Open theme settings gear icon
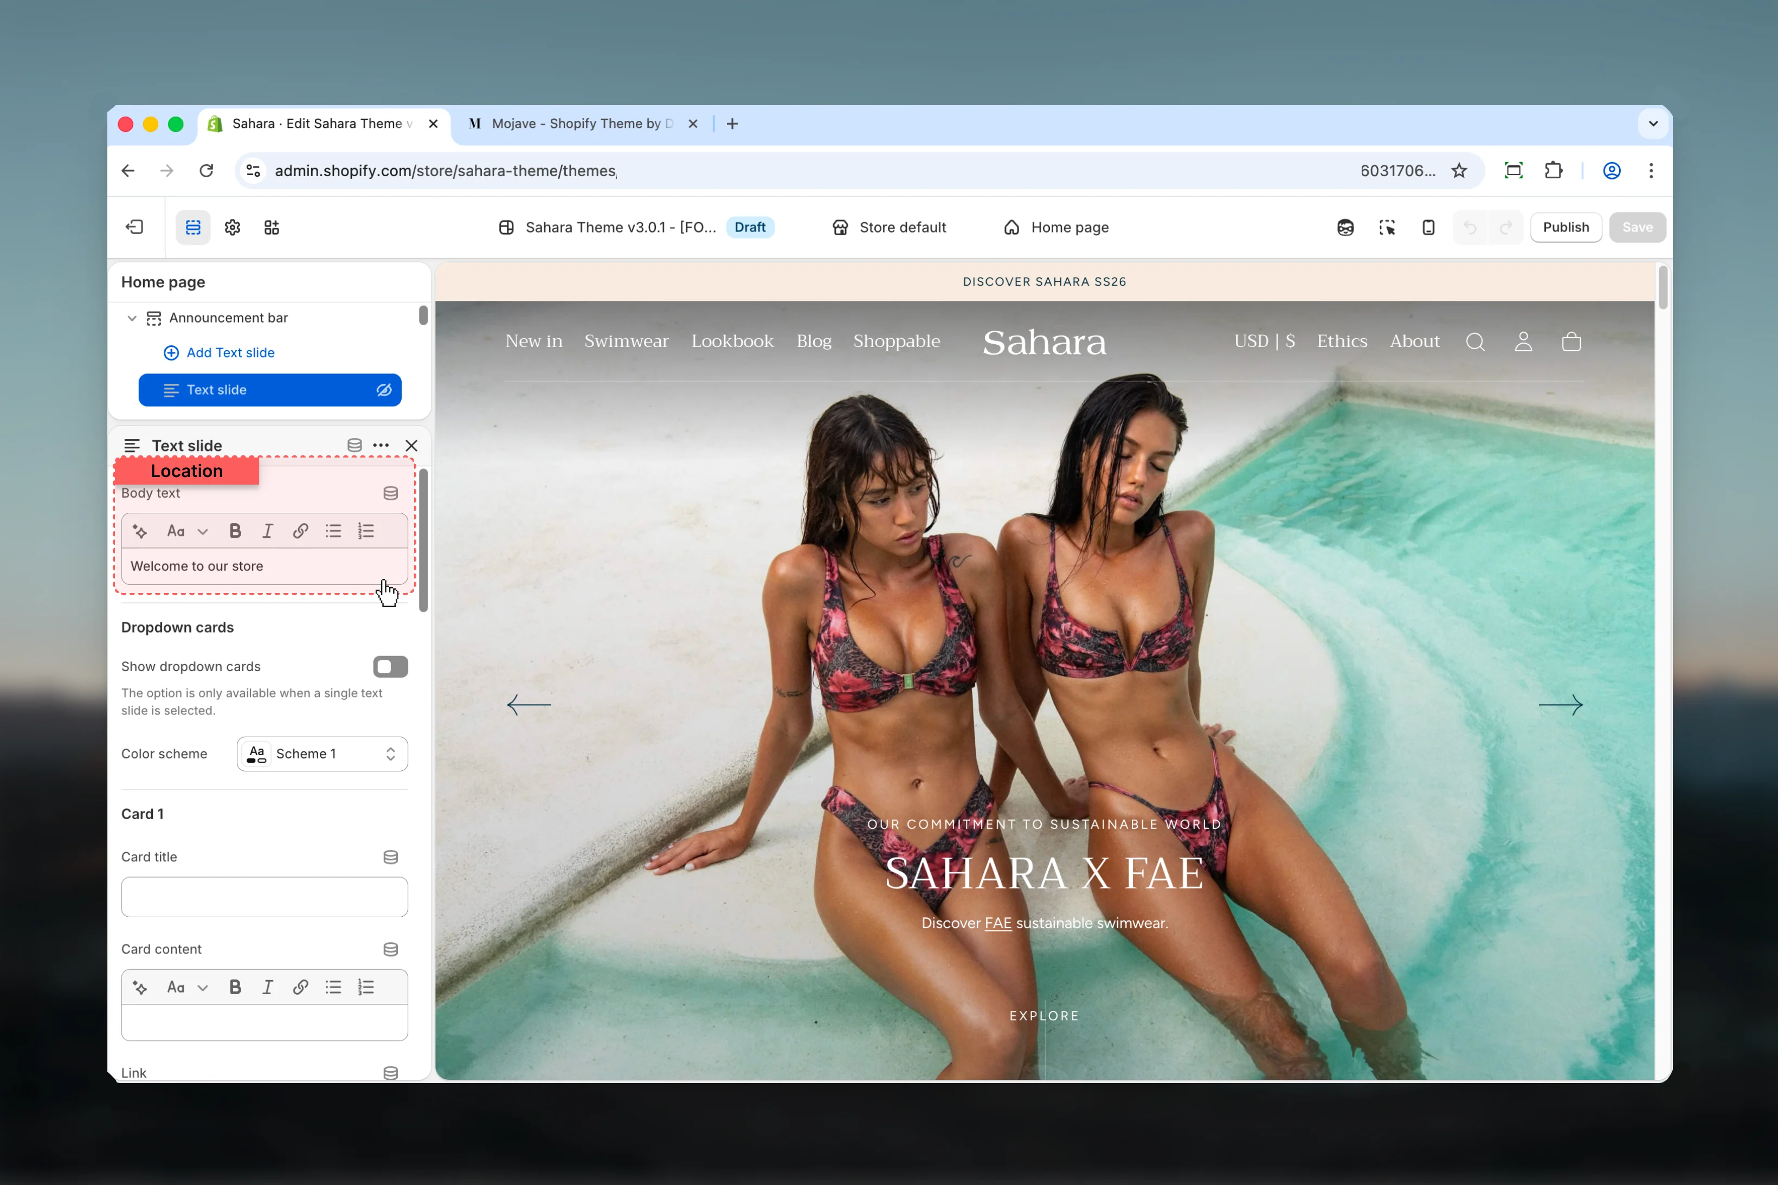The width and height of the screenshot is (1778, 1185). point(233,227)
